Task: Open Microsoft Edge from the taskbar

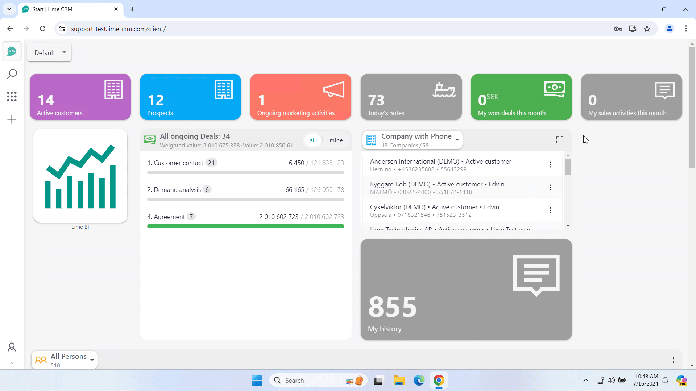Action: (x=419, y=381)
